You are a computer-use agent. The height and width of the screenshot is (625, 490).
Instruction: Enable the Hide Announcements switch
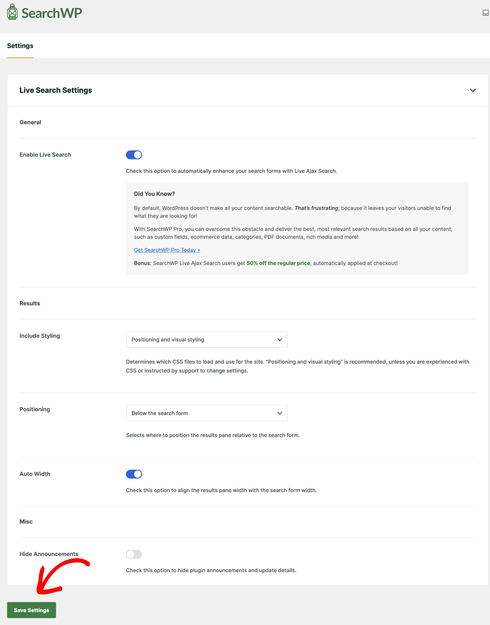(134, 554)
